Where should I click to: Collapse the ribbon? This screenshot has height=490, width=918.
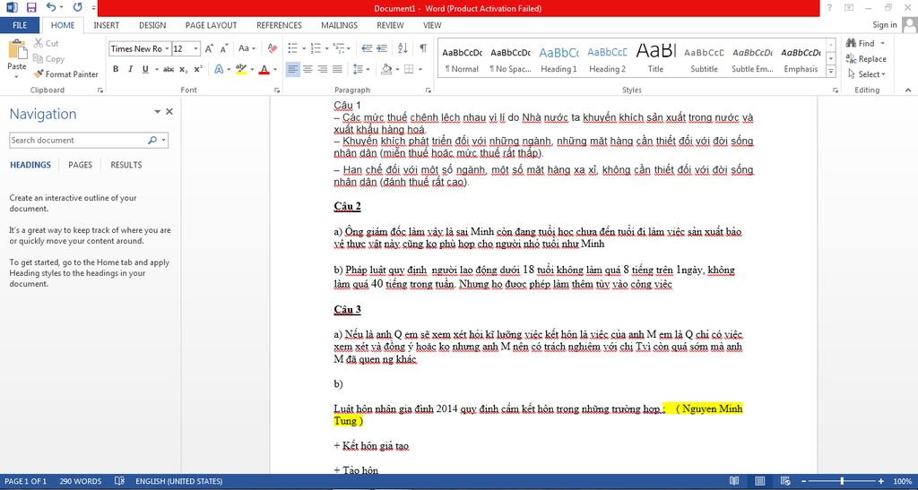908,90
